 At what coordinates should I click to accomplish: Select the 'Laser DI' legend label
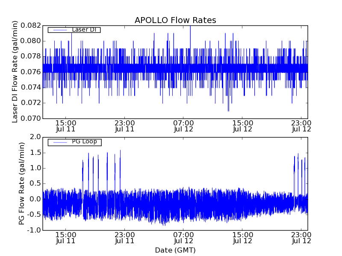(x=84, y=29)
